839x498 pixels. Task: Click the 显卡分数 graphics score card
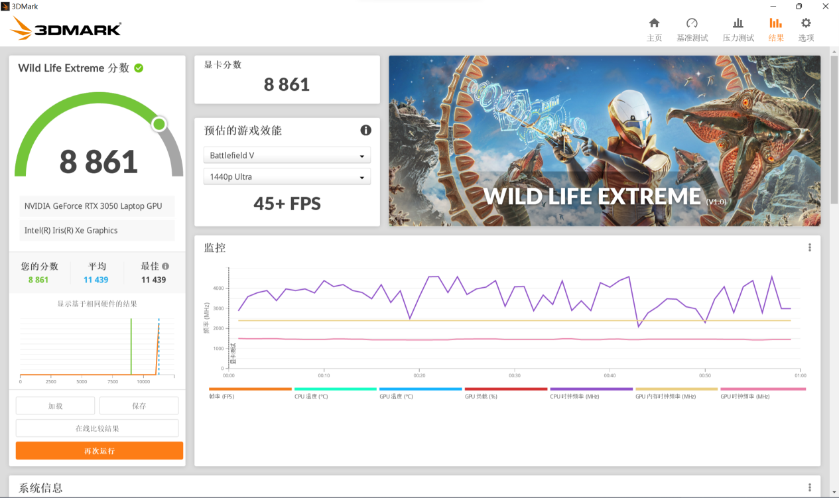coord(287,80)
